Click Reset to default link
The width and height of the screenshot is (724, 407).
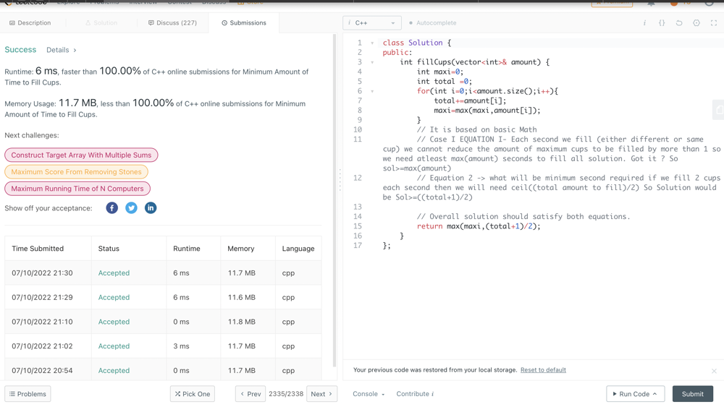tap(543, 369)
